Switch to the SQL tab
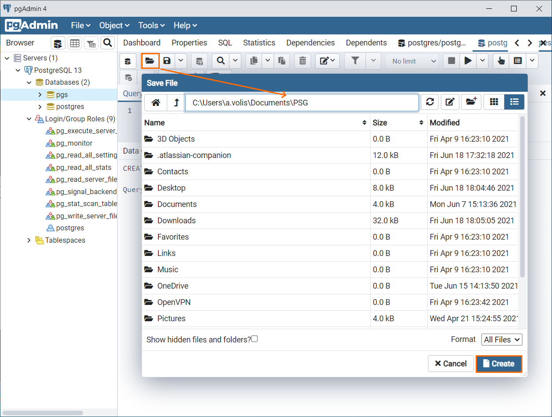This screenshot has height=417, width=552. click(225, 43)
